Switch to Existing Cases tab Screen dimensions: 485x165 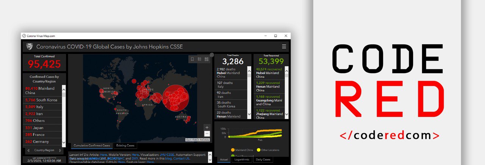pos(125,145)
